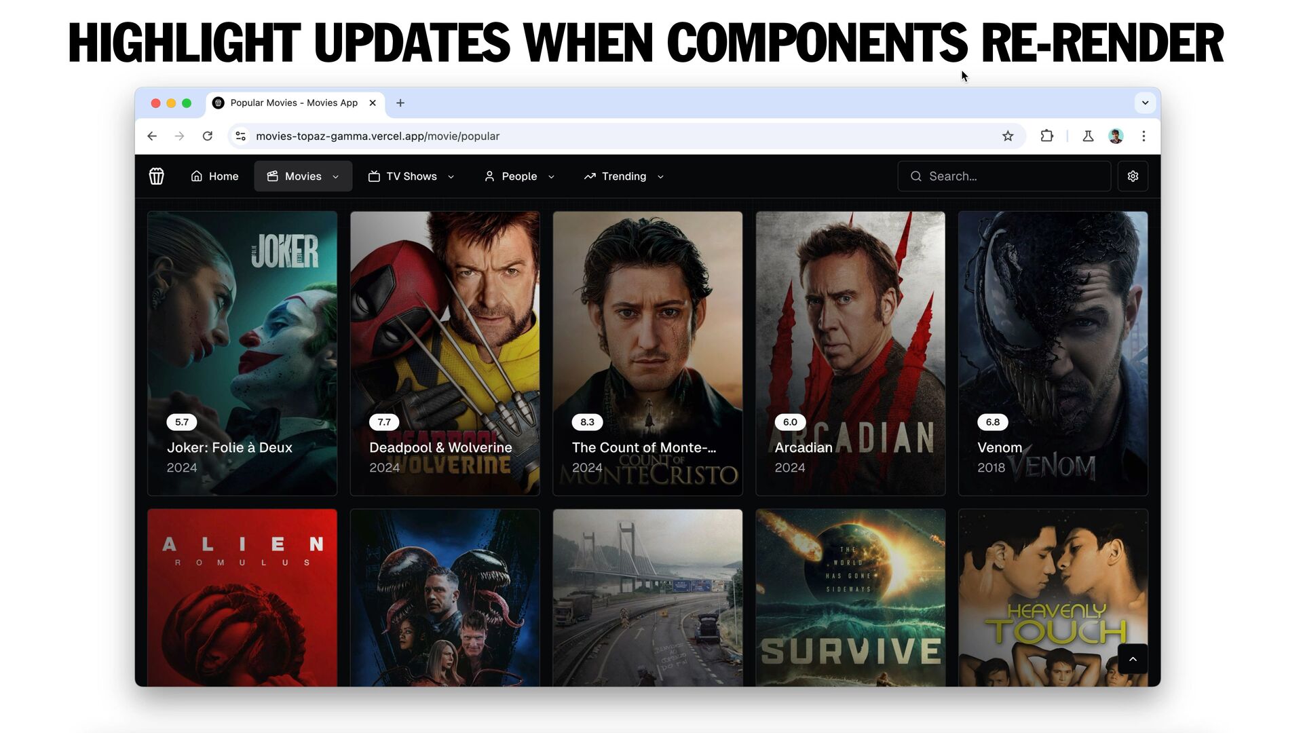The image size is (1303, 733).
Task: Click the 6.8 rating badge
Action: coord(992,422)
